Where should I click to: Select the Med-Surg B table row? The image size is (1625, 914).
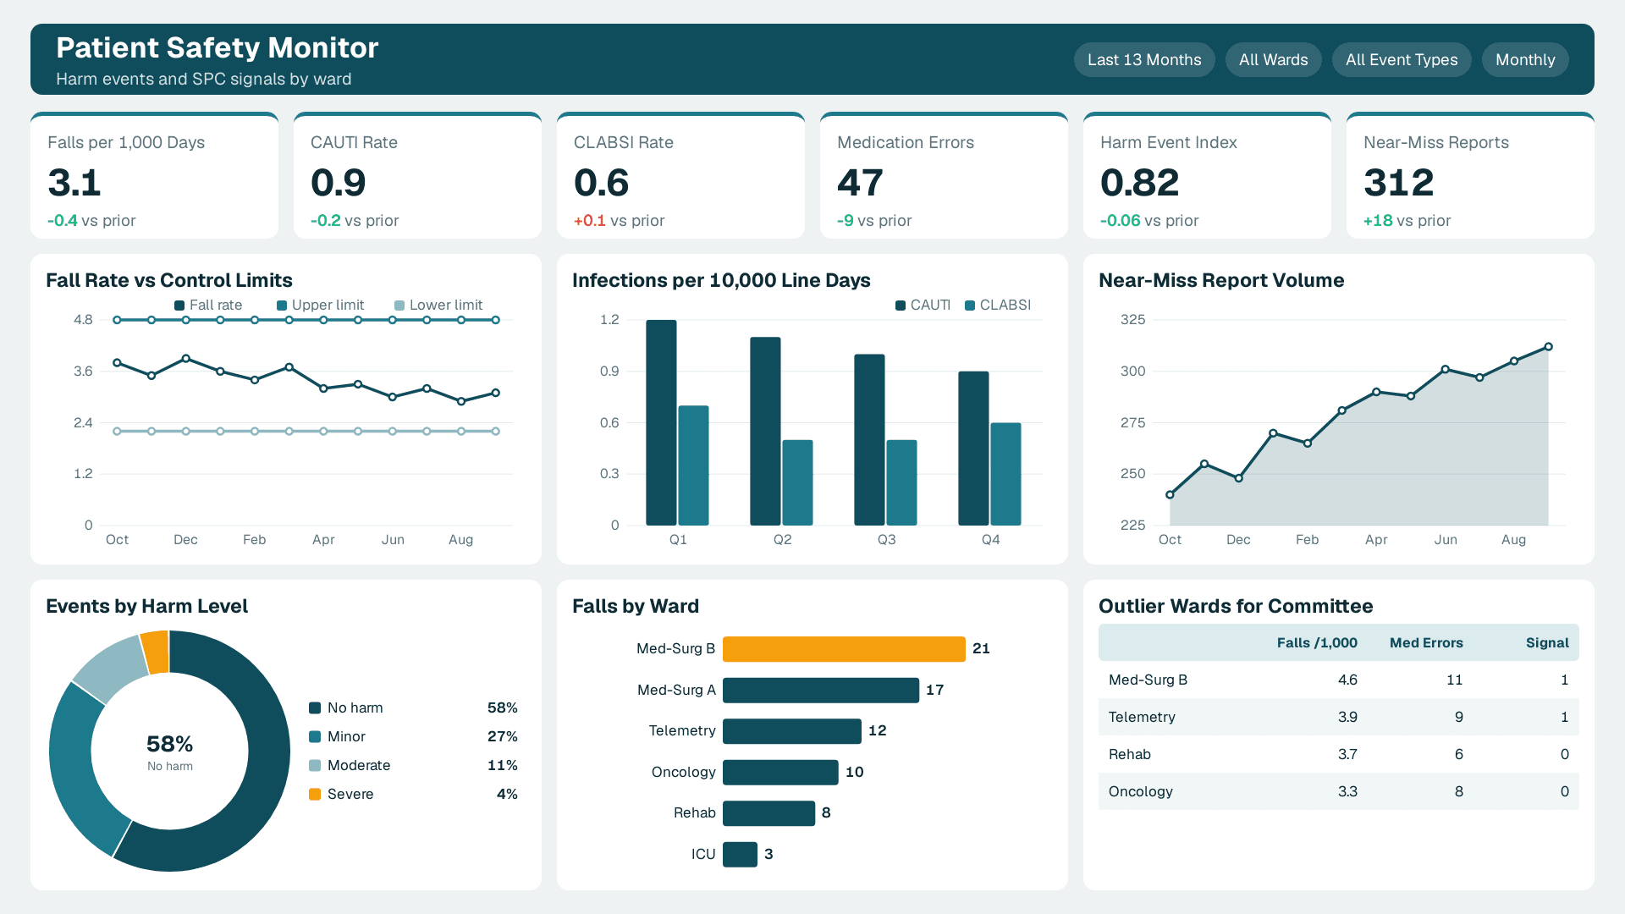coord(1339,680)
